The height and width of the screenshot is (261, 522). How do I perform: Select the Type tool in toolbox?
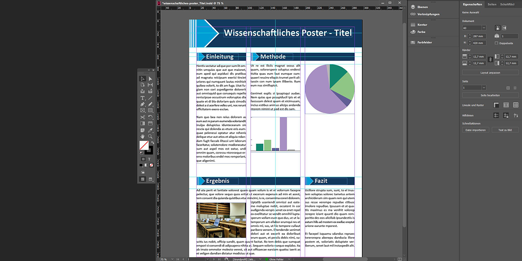click(x=142, y=98)
